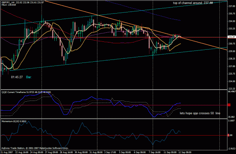236x154 pixels.
Task: Select the HiLo= 230.818 indicator label
Action: tap(9, 5)
